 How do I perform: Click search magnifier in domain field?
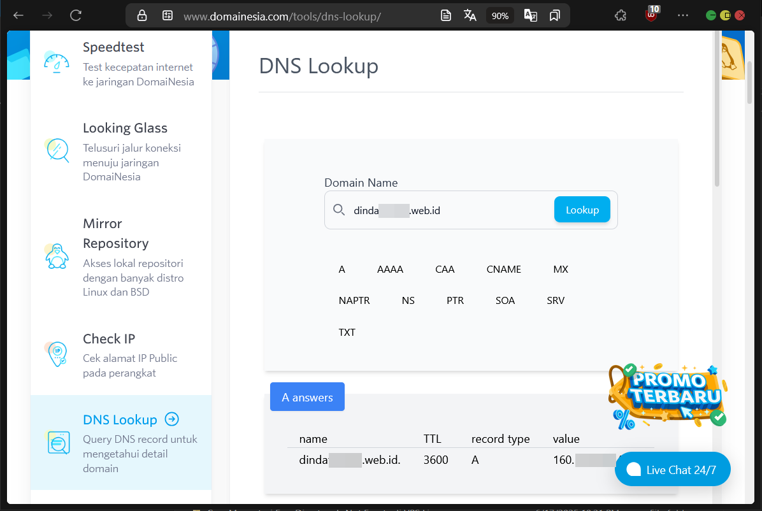click(x=339, y=210)
